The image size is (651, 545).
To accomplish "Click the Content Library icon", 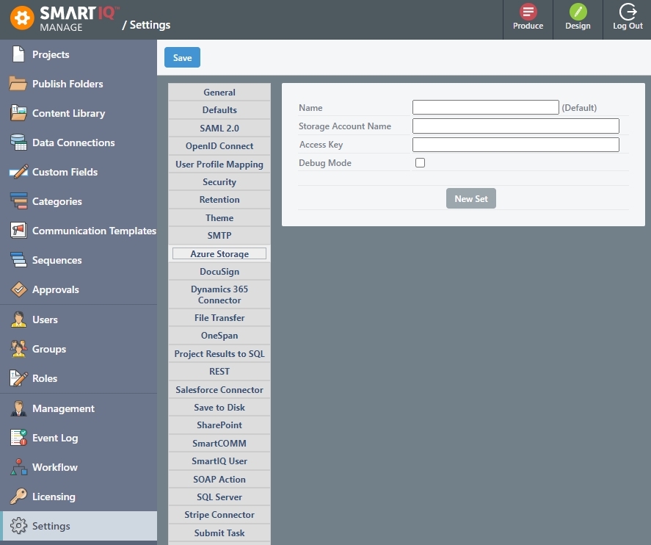I will pos(18,113).
